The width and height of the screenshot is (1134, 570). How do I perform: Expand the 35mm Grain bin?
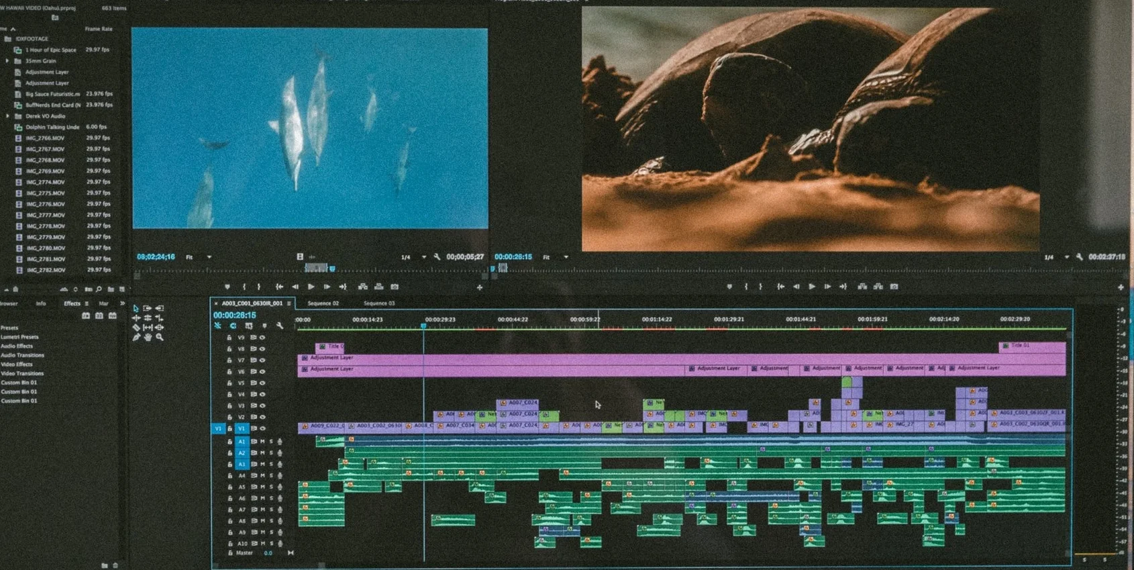[7, 61]
